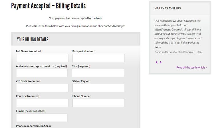The width and height of the screenshot is (214, 128).
Task: Focus the Country input field
Action: pyautogui.click(x=42, y=103)
